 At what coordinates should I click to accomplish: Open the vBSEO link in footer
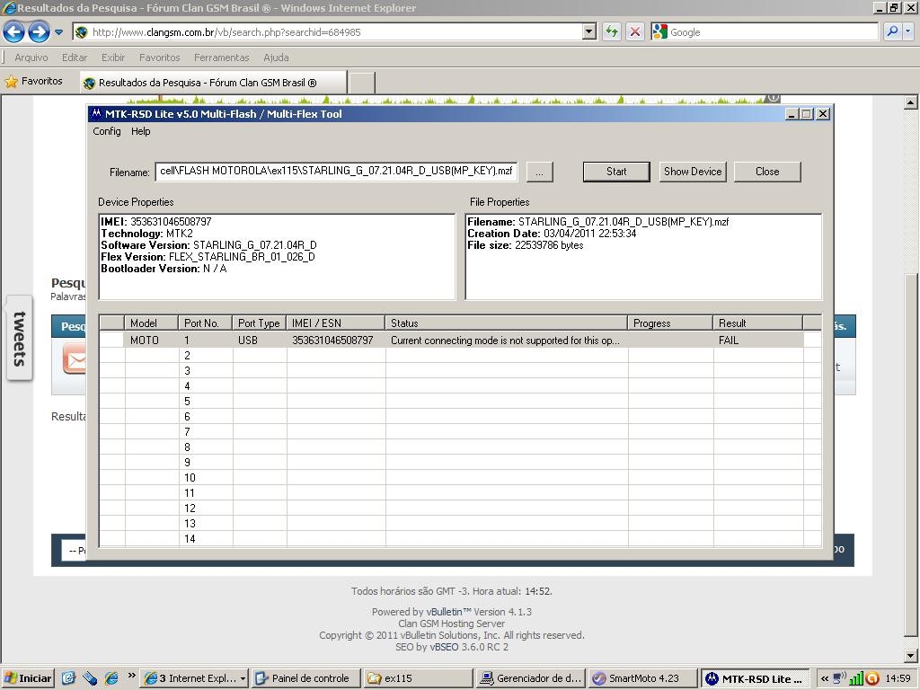[444, 647]
